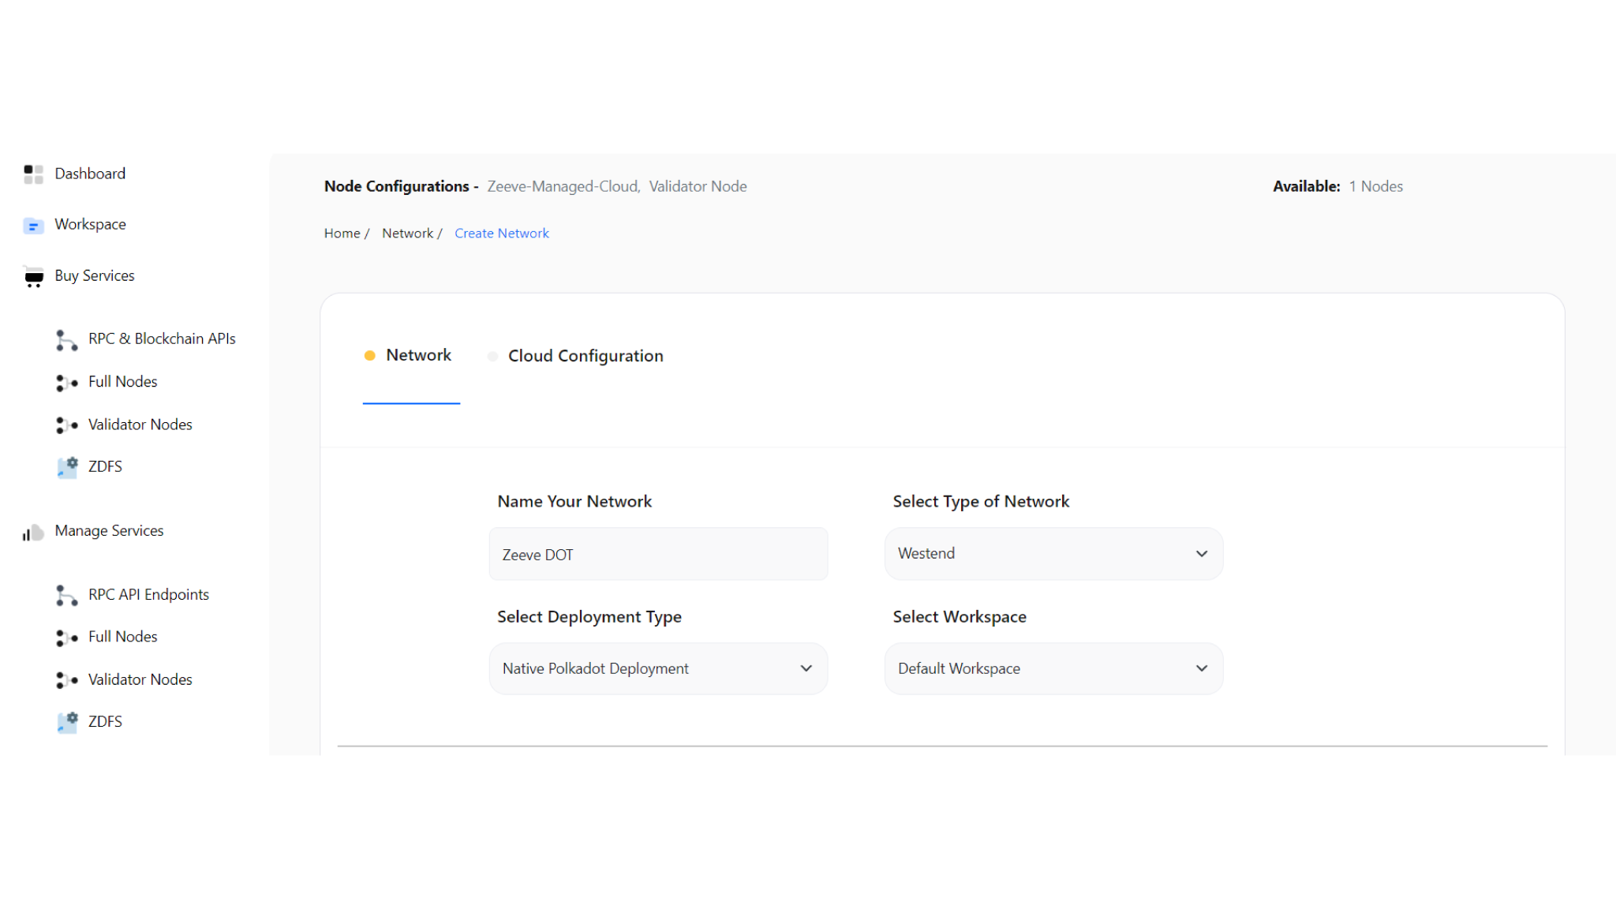The image size is (1616, 909).
Task: Click the Full Nodes icon under Buy Services
Action: coord(66,383)
